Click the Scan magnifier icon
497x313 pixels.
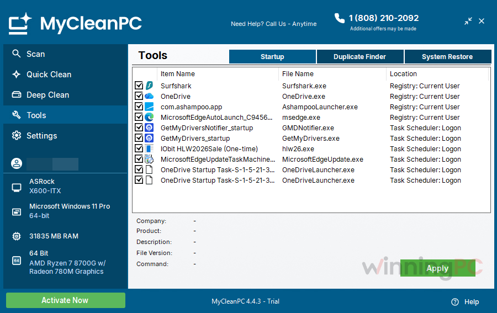coord(16,54)
